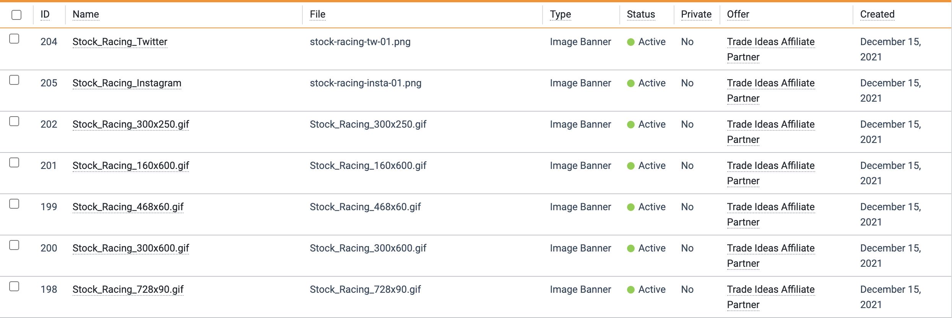952x318 pixels.
Task: Open the Stock_Racing_Twitter creative
Action: click(120, 42)
